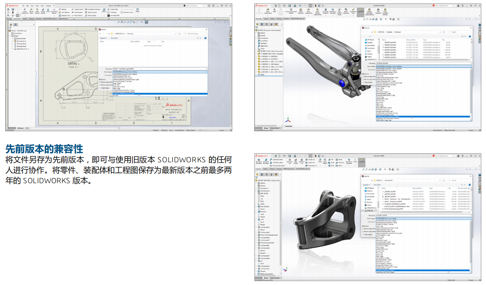Click Model Items icon in drawing toolbar
This screenshot has height=285, width=486.
[31, 11]
